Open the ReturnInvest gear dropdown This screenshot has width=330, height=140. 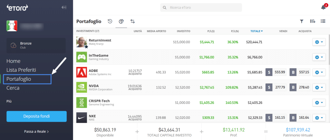[319, 42]
